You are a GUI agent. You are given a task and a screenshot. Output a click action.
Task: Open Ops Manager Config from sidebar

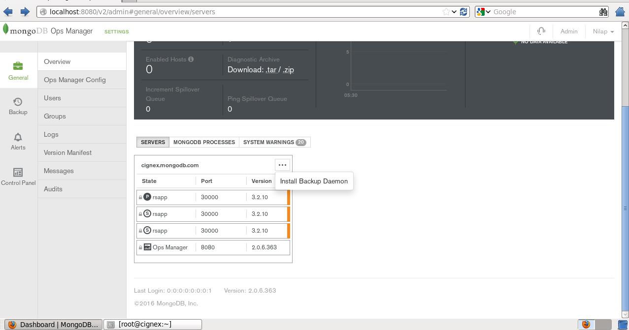click(74, 80)
